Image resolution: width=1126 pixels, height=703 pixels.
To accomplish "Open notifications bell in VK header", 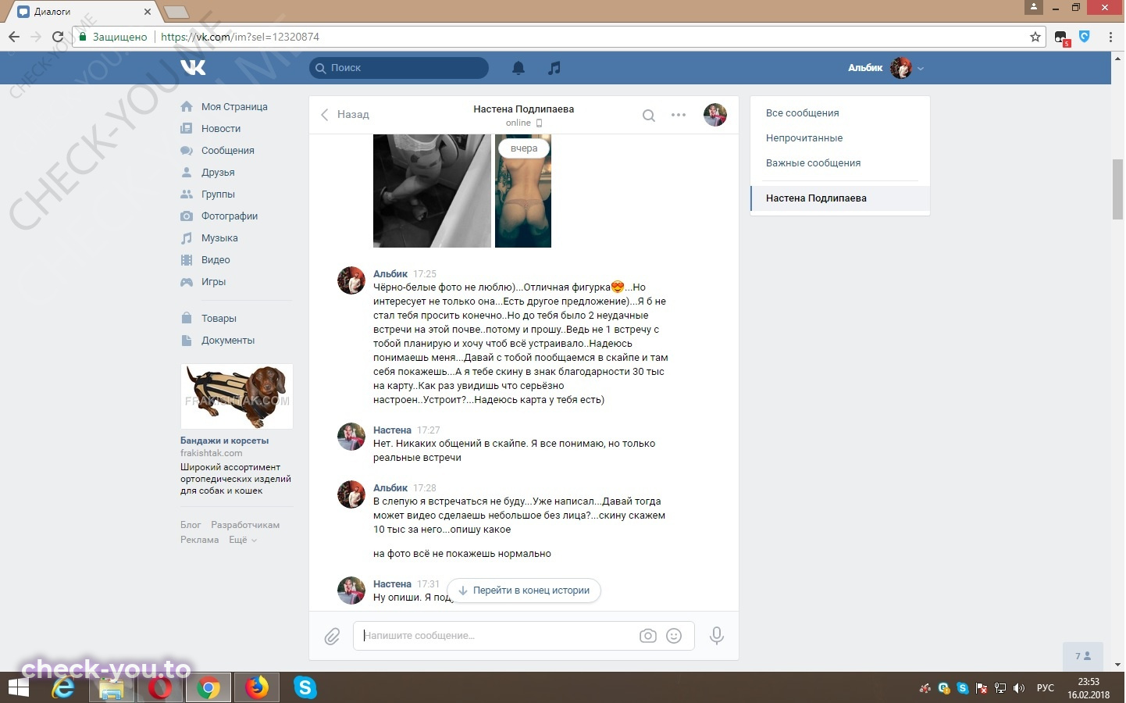I will (518, 68).
